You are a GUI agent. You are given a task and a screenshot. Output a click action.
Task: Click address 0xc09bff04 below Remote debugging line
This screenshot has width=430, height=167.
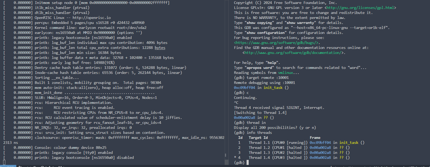244,88
